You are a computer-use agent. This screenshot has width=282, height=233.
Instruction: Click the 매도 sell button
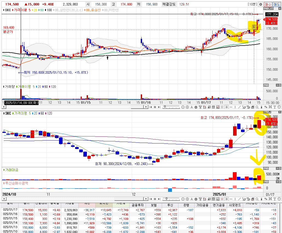[x=277, y=4]
